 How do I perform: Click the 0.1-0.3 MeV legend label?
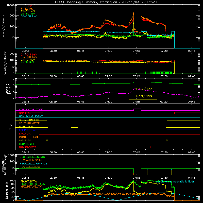coord(29,55)
